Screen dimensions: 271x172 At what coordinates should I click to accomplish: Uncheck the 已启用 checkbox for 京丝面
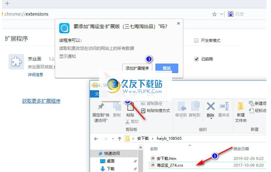click(196, 59)
